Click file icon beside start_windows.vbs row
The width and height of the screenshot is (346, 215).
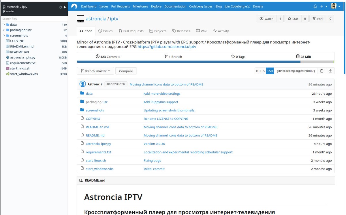pyautogui.click(x=82, y=168)
